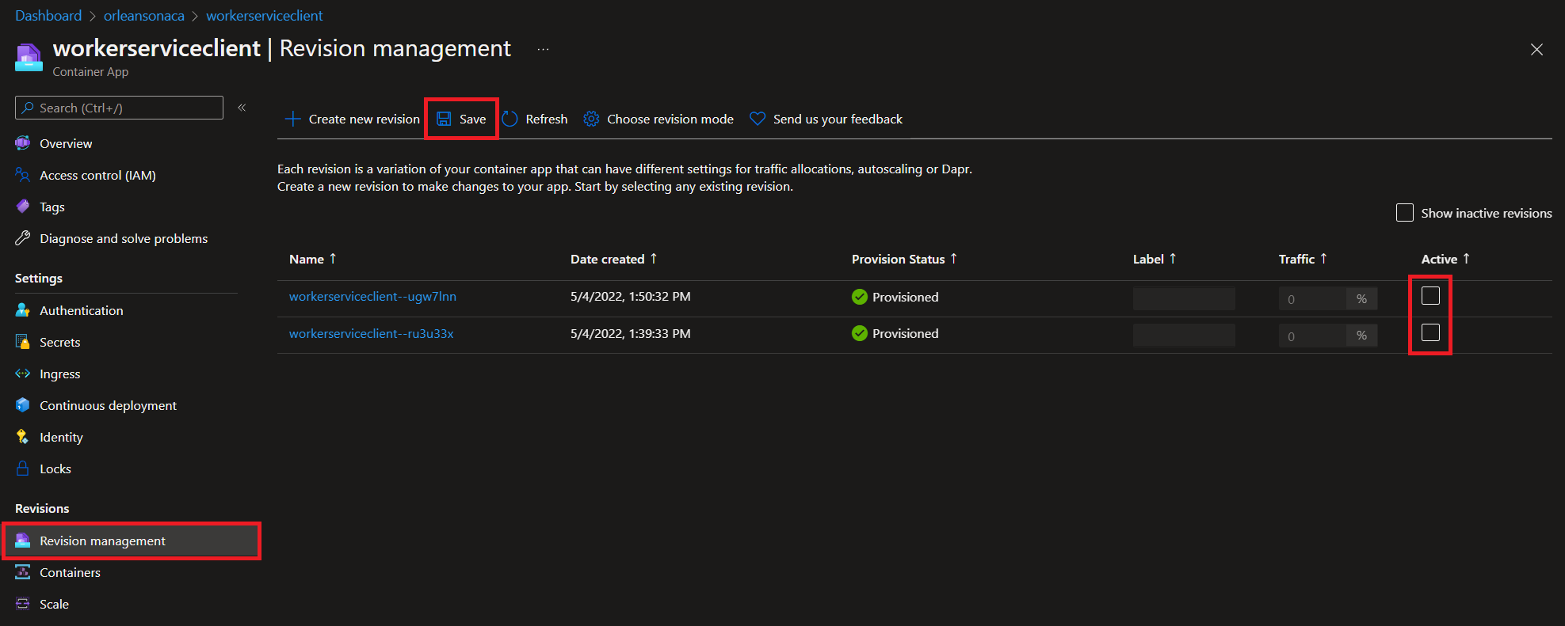Sort by Traffic column arrow
The width and height of the screenshot is (1565, 626).
(1323, 258)
